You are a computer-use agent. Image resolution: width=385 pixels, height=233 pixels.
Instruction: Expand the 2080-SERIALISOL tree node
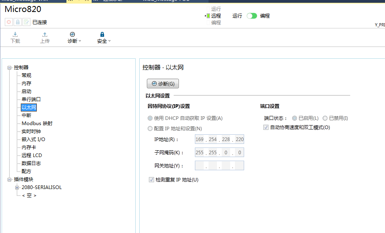(x=17, y=187)
